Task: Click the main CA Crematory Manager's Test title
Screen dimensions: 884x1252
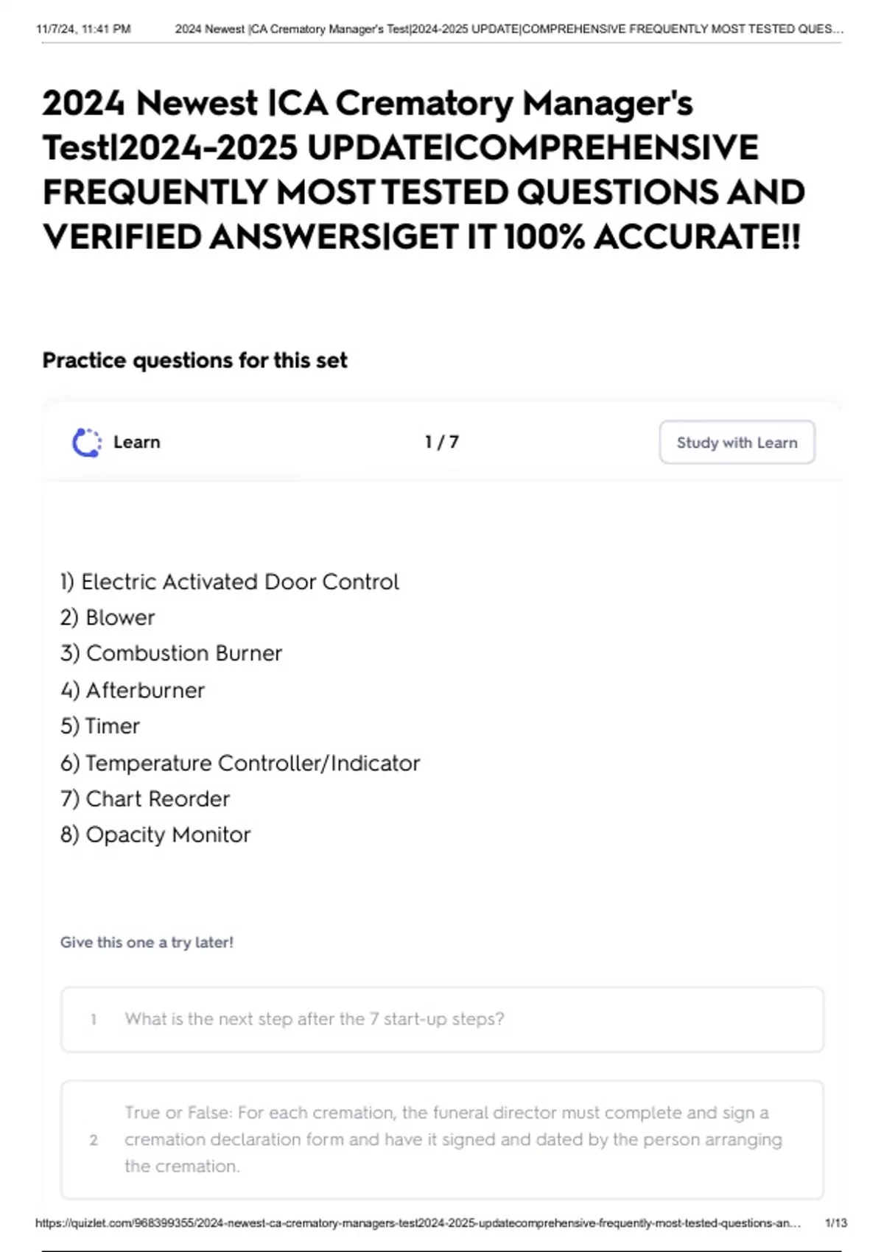Action: [423, 169]
